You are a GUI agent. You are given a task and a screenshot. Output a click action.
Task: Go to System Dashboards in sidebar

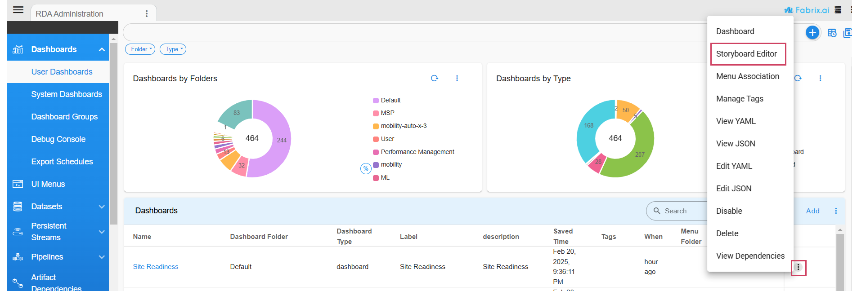[x=67, y=94]
